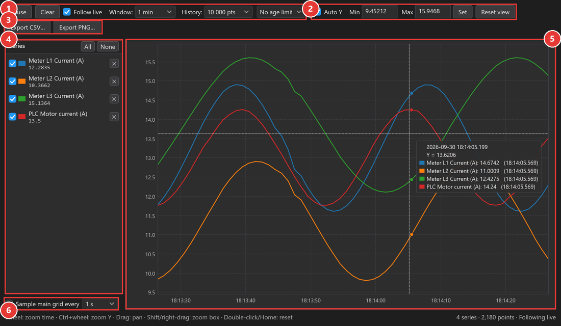Click the green data point marker at cursor
Viewport: 561px width, 326px height.
point(412,179)
